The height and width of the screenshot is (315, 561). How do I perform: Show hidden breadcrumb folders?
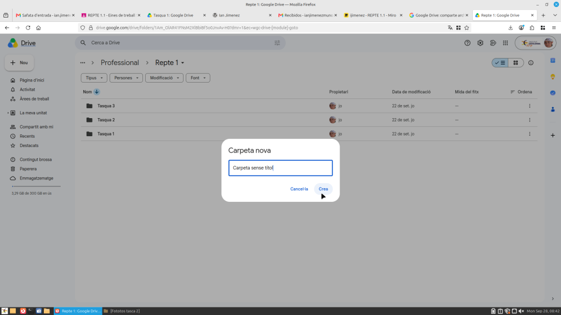tap(83, 63)
